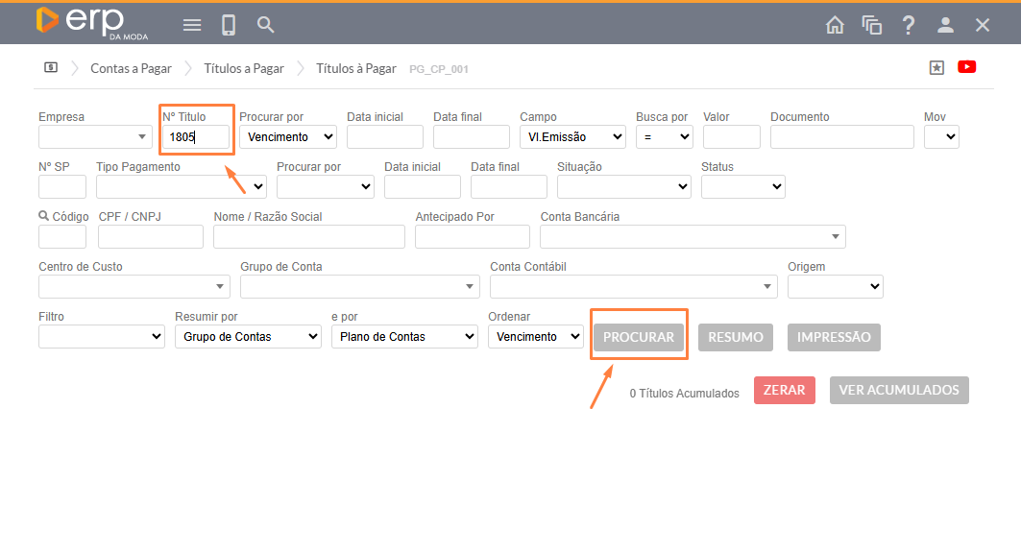Add page to favorites star icon
Screen dimensions: 1021x553
pos(936,67)
